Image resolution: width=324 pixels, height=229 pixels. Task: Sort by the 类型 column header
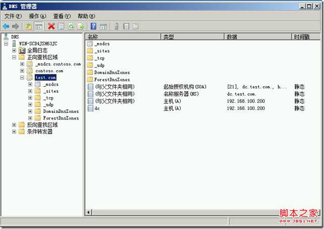click(x=193, y=37)
